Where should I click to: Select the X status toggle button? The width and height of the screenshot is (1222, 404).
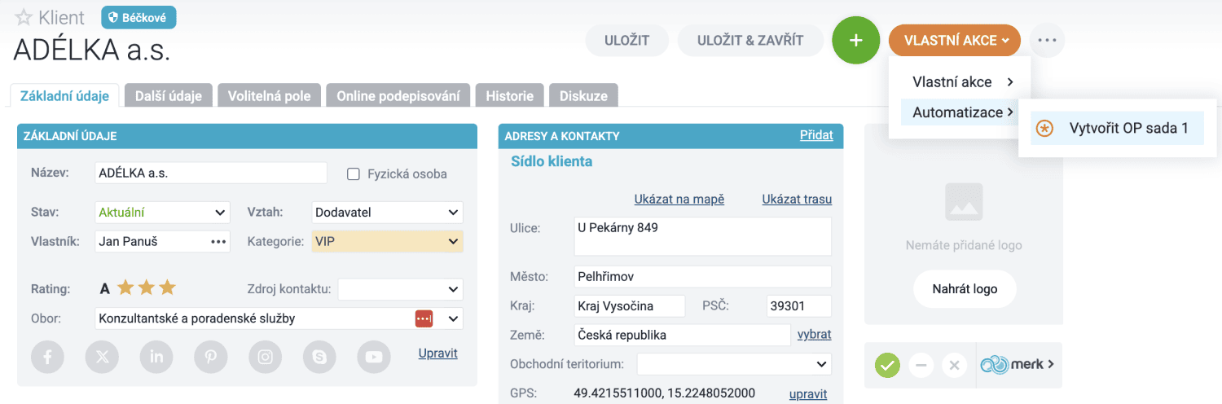(954, 365)
